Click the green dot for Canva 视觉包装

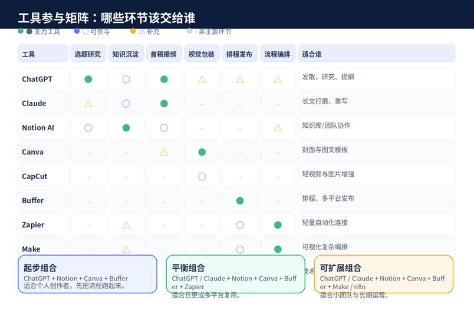202,152
